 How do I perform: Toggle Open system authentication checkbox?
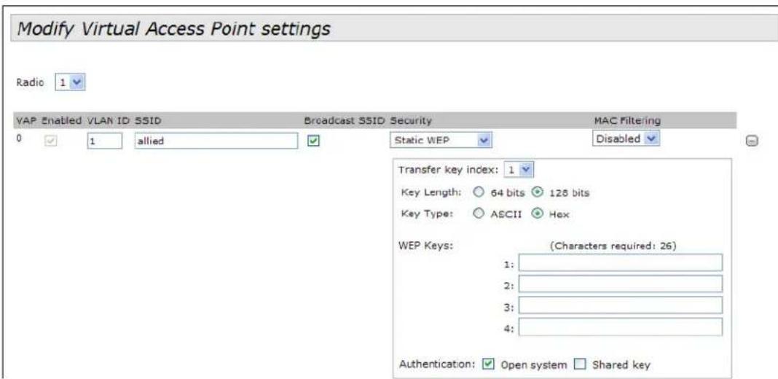point(487,364)
